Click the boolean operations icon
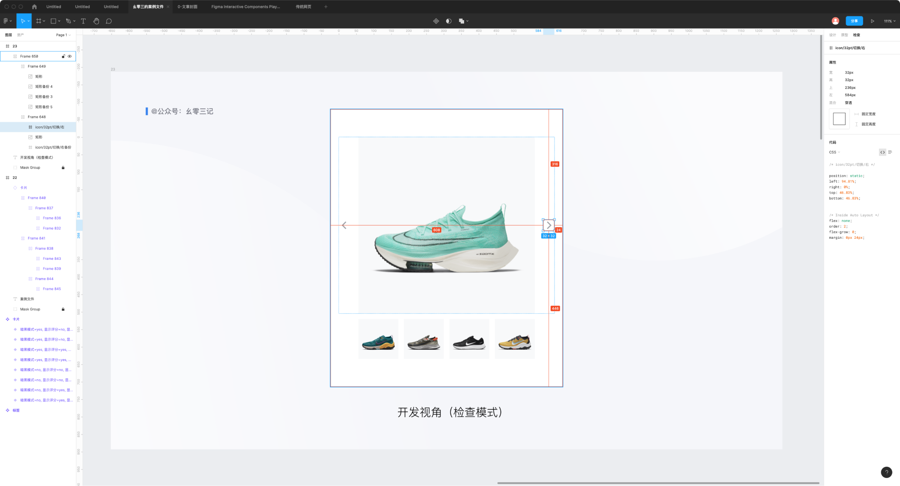 point(461,21)
